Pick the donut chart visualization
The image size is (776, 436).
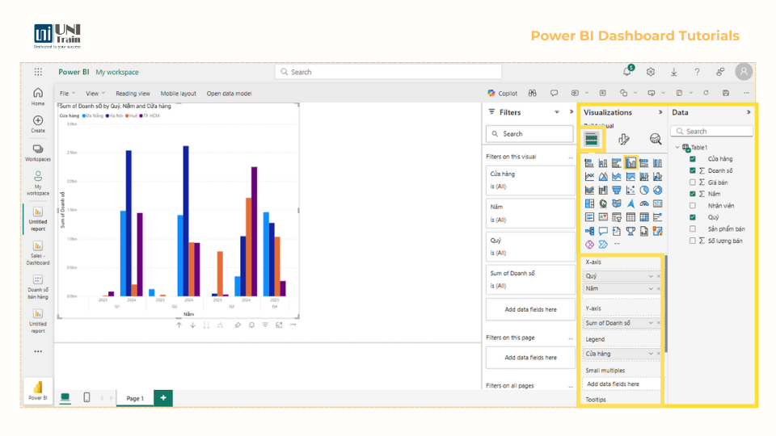657,191
